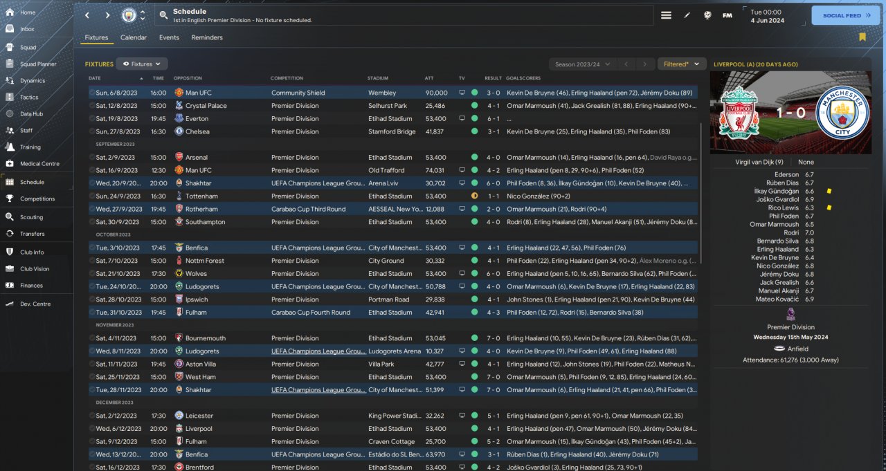Select the Rotherham Carabao Cup row
Viewport: 886px width, 471px height.
(392, 209)
